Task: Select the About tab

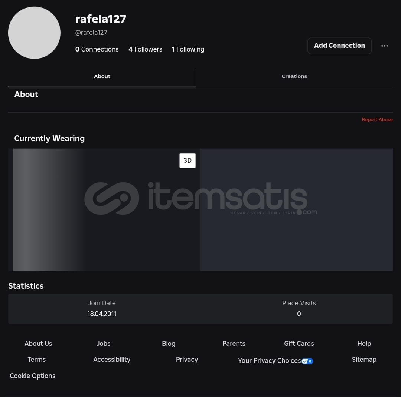Action: click(102, 76)
